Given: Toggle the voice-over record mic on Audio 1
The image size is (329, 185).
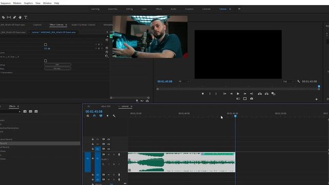Looking at the screenshot, I should (119, 155).
